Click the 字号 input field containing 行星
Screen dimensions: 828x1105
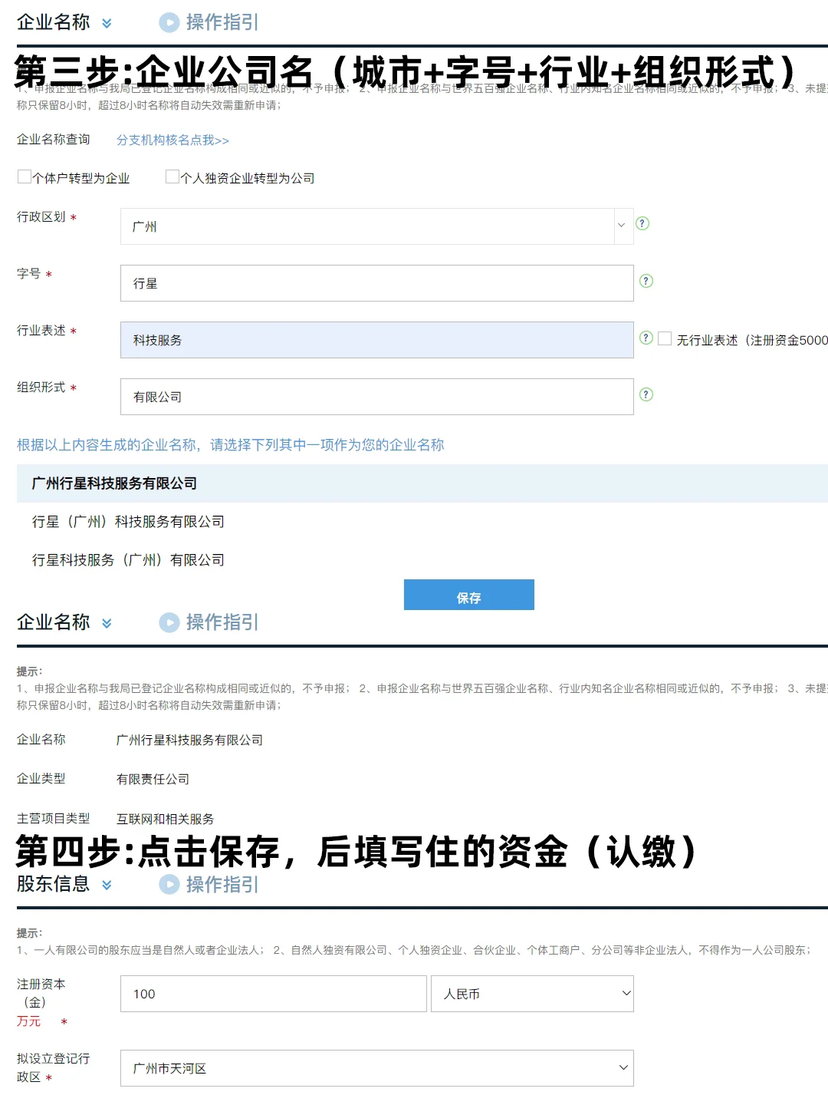click(x=376, y=283)
